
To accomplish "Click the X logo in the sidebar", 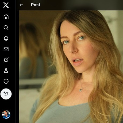I will tap(6, 5).
